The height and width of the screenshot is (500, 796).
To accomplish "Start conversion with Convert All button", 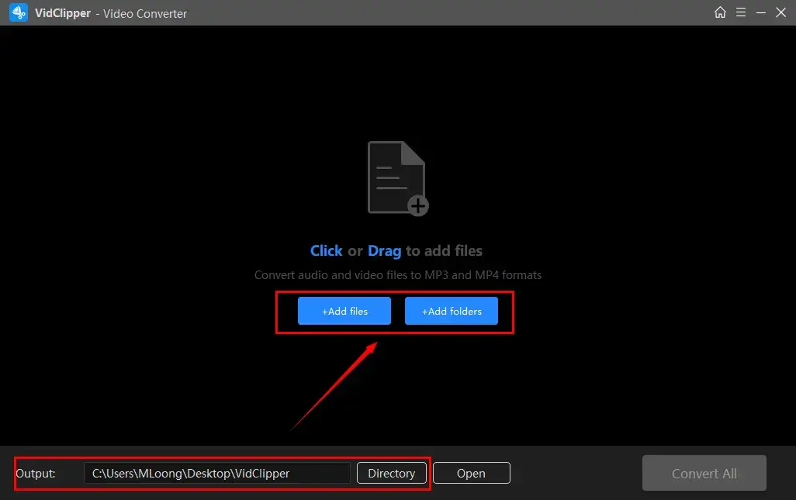I will pos(704,473).
